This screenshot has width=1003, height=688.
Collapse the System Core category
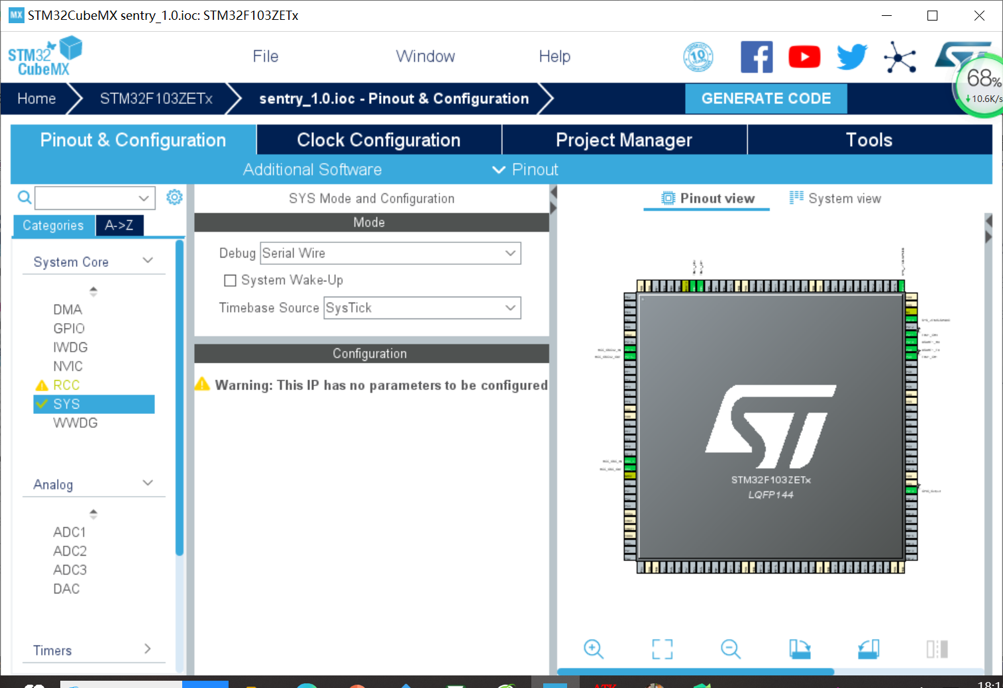click(x=147, y=260)
